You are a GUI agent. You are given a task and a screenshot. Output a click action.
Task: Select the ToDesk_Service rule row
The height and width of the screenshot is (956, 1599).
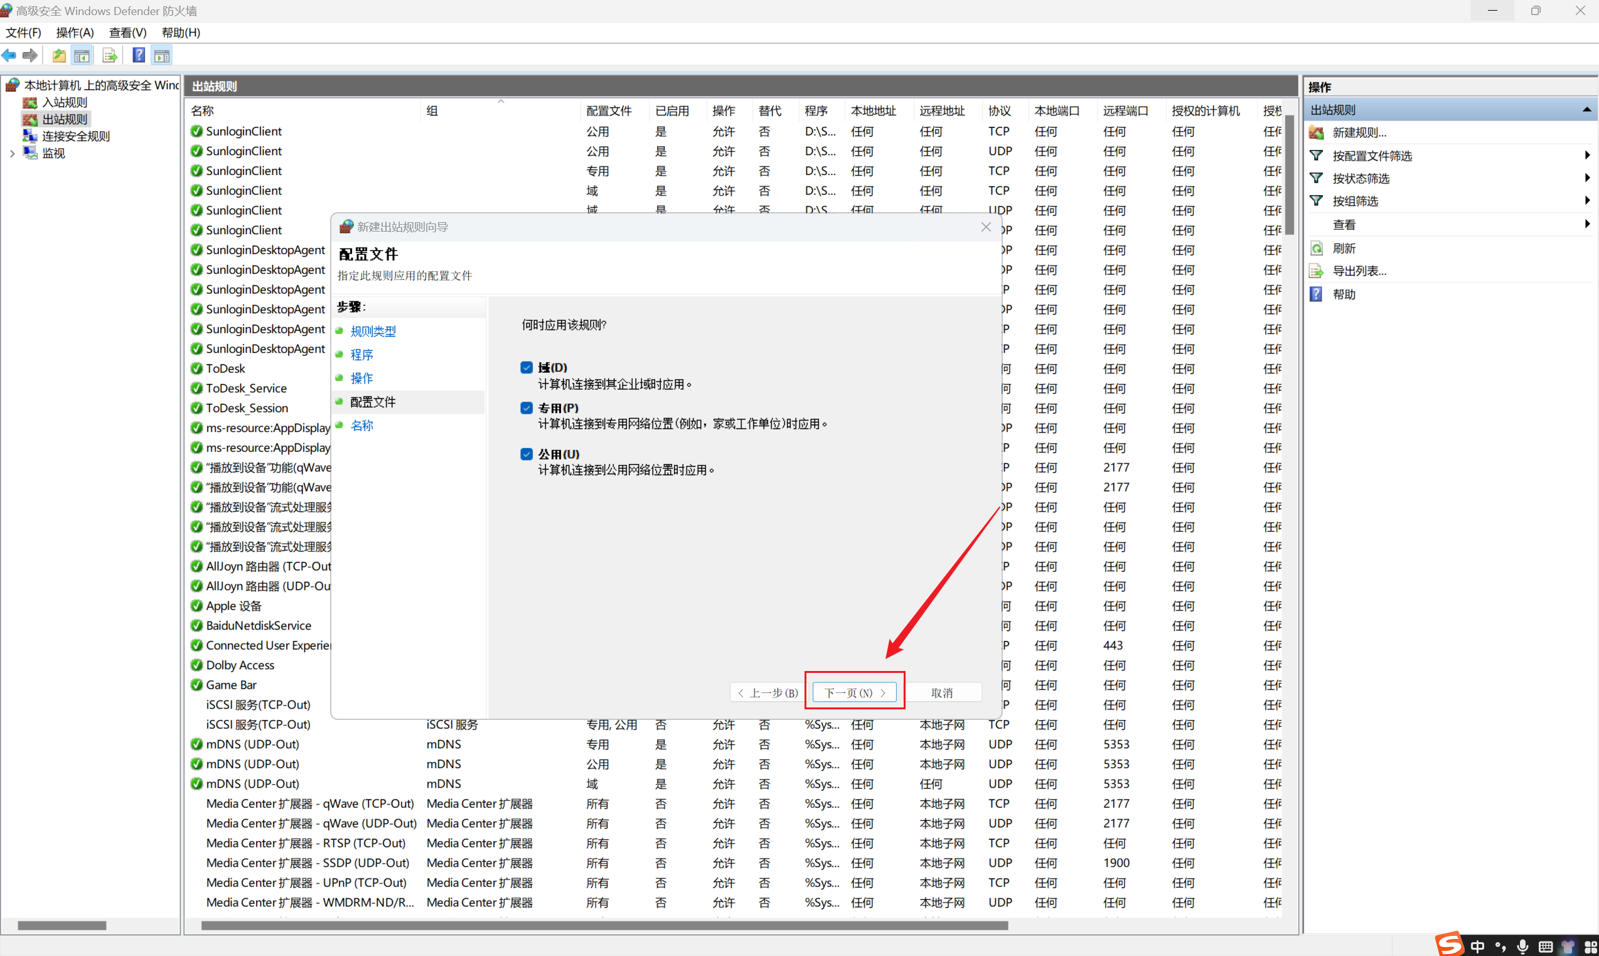tap(246, 388)
